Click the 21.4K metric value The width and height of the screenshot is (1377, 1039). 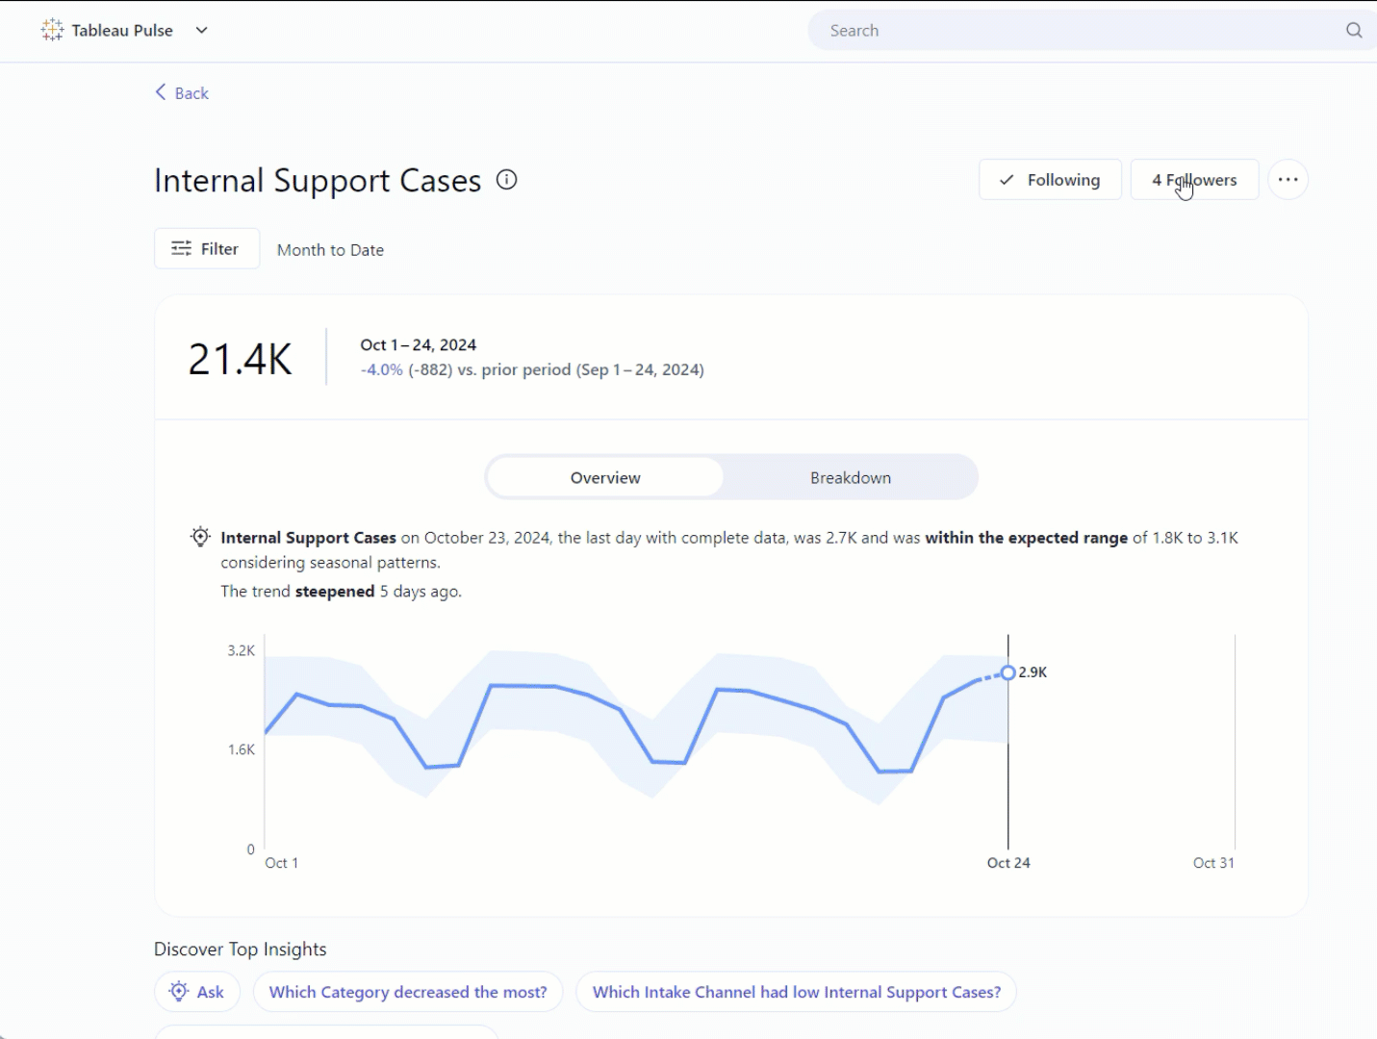pyautogui.click(x=241, y=359)
